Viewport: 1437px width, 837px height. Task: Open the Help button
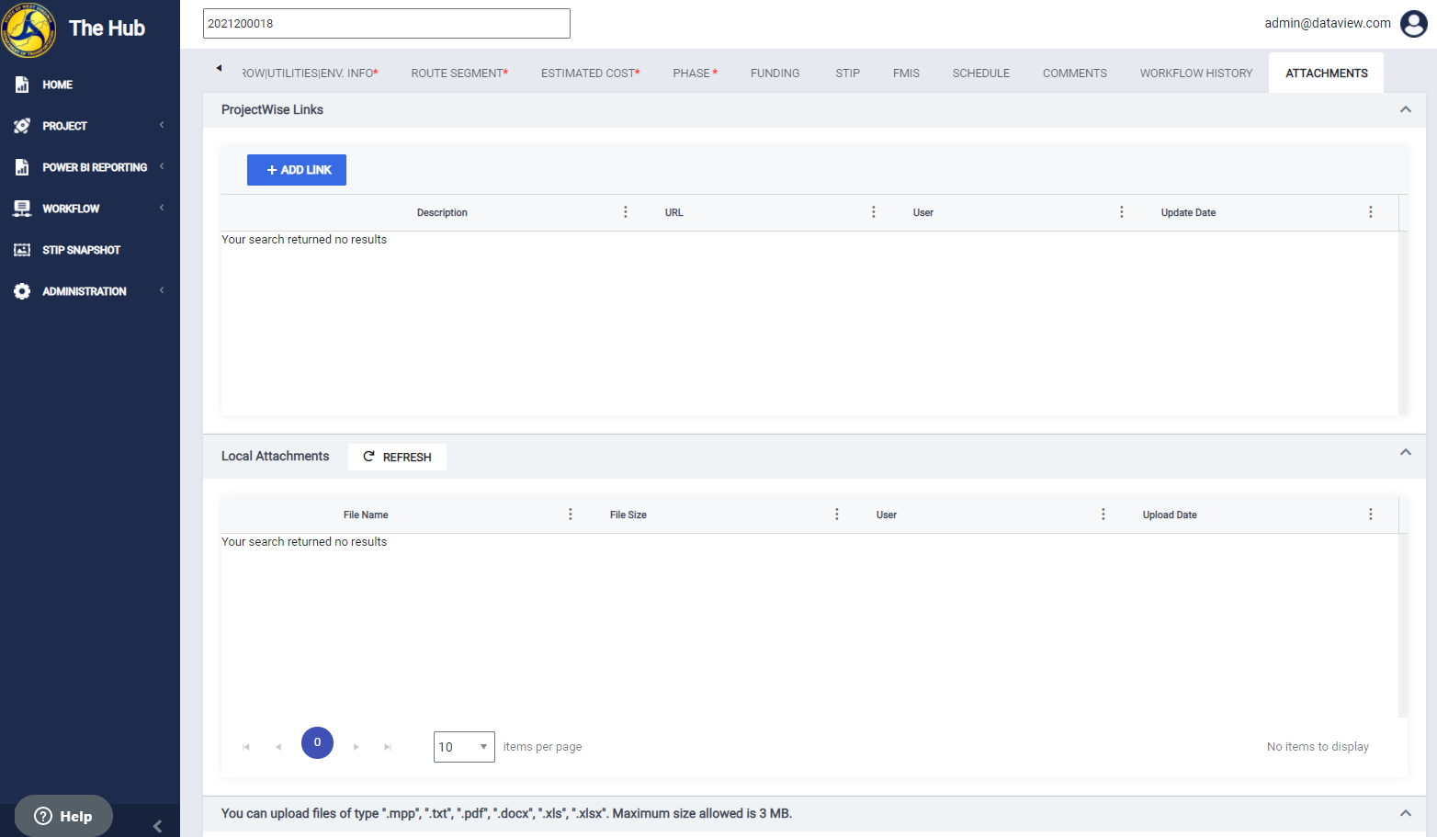coord(63,816)
